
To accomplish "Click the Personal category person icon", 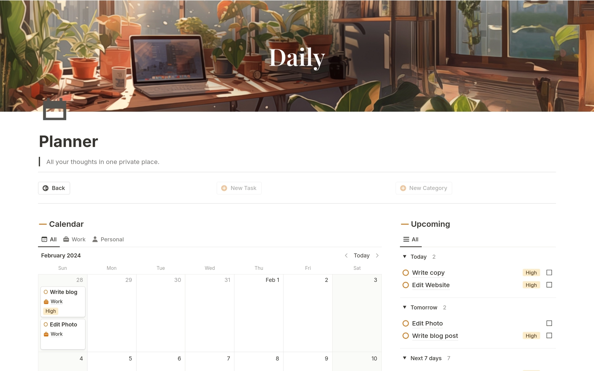I will click(95, 239).
